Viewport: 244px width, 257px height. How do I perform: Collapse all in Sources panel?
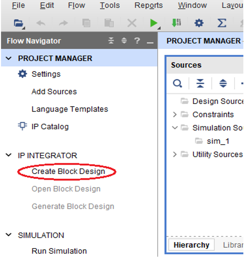(x=200, y=83)
